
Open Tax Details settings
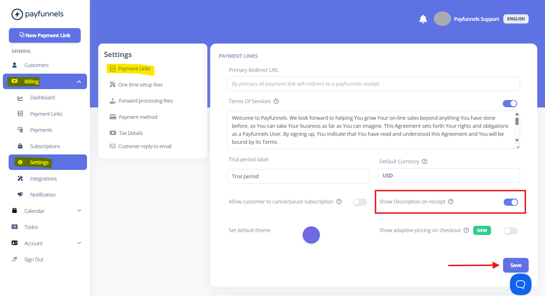(x=126, y=133)
